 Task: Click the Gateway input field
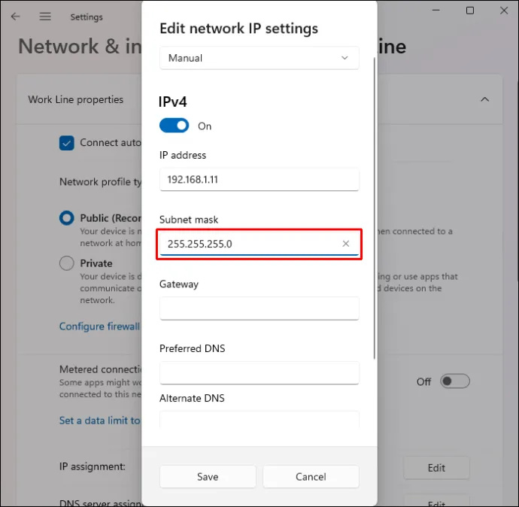click(x=259, y=308)
